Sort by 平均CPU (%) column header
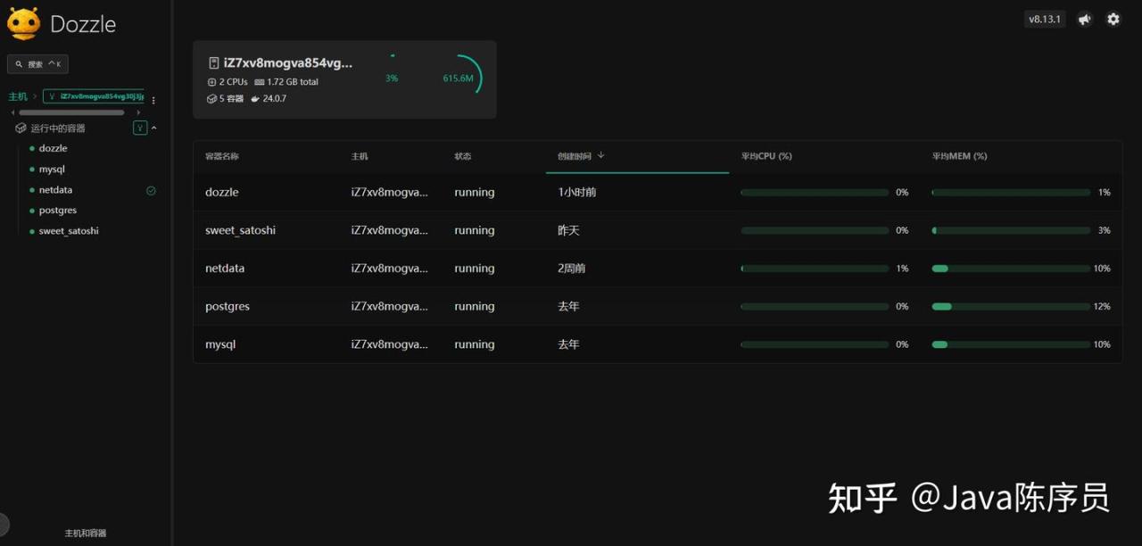Image resolution: width=1142 pixels, height=546 pixels. [766, 156]
